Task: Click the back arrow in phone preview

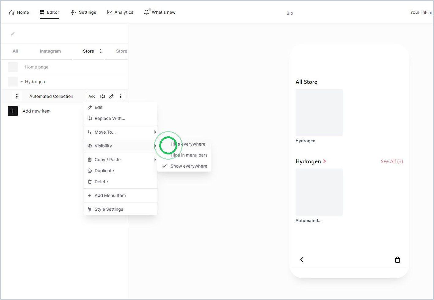Action: click(302, 260)
